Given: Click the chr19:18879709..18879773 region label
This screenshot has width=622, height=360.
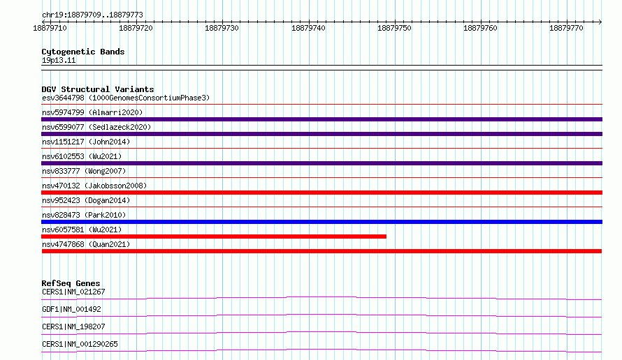Looking at the screenshot, I should point(92,15).
